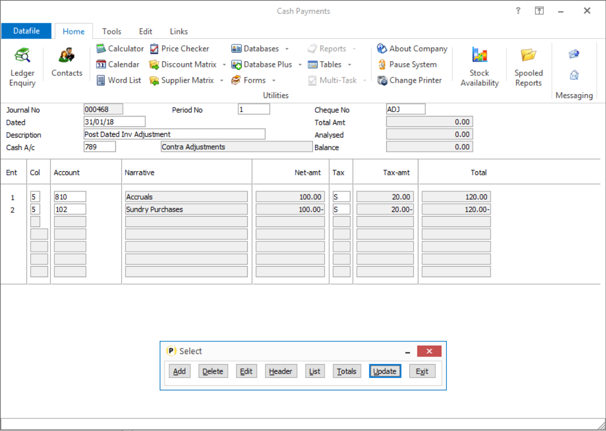This screenshot has width=606, height=431.
Task: Expand the Database Plus dropdown arrow
Action: (300, 65)
